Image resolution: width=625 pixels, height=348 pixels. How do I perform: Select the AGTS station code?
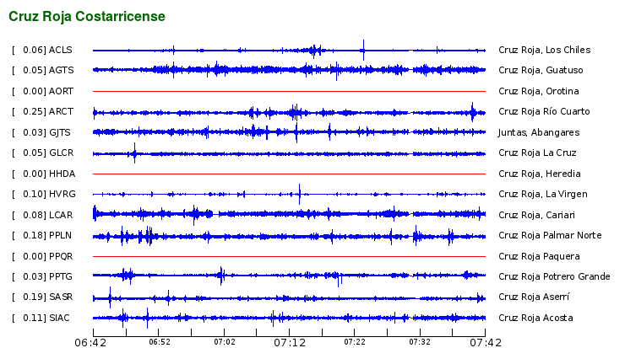[62, 70]
